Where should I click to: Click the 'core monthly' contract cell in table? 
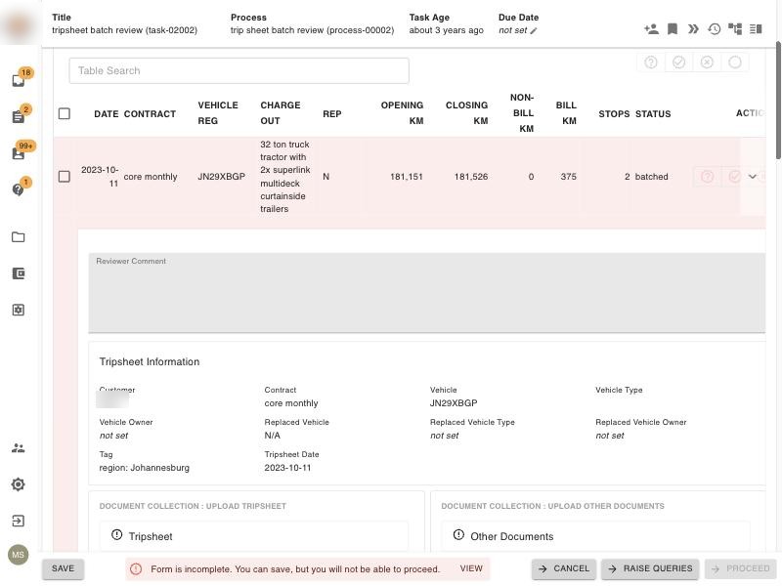click(151, 177)
